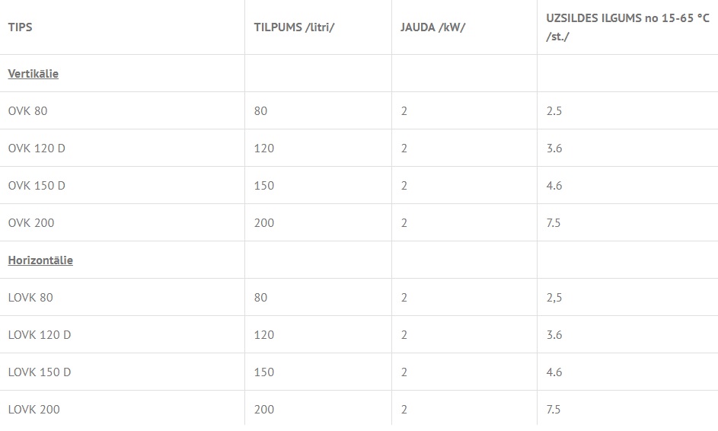Screen dimensions: 718x431
Task: Click heating time 7.5 for OVK 200
Action: click(553, 223)
